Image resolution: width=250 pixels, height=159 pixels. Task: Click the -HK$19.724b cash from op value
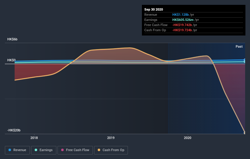coord(182,30)
